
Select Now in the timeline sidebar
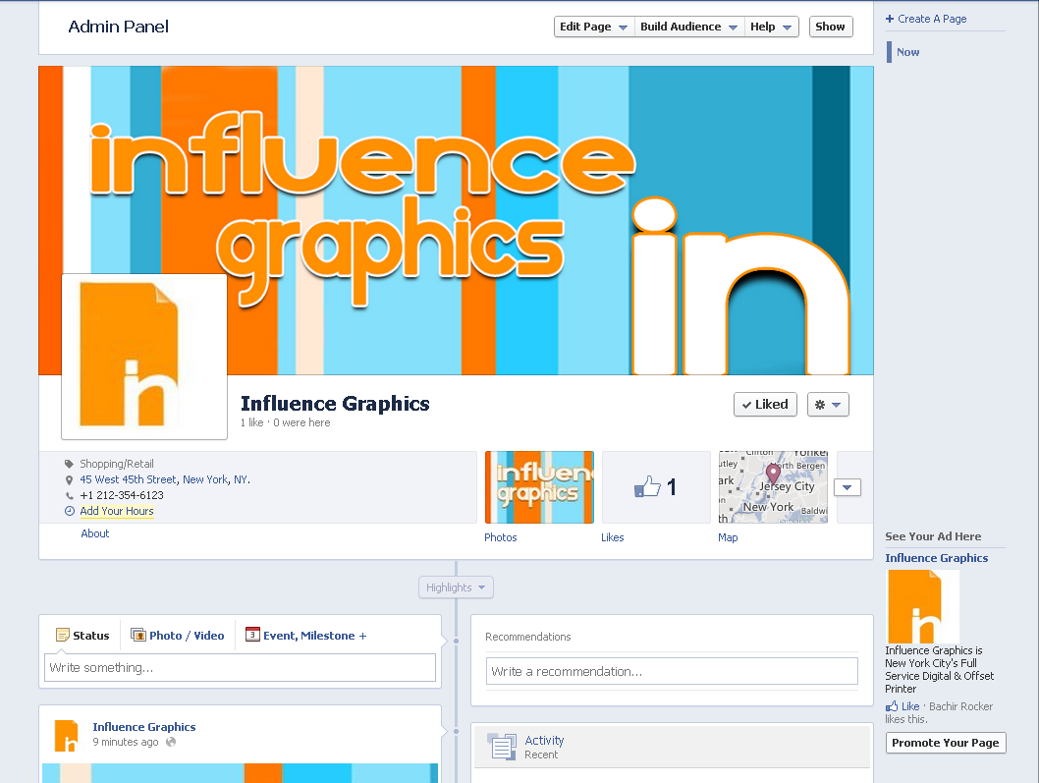(907, 52)
